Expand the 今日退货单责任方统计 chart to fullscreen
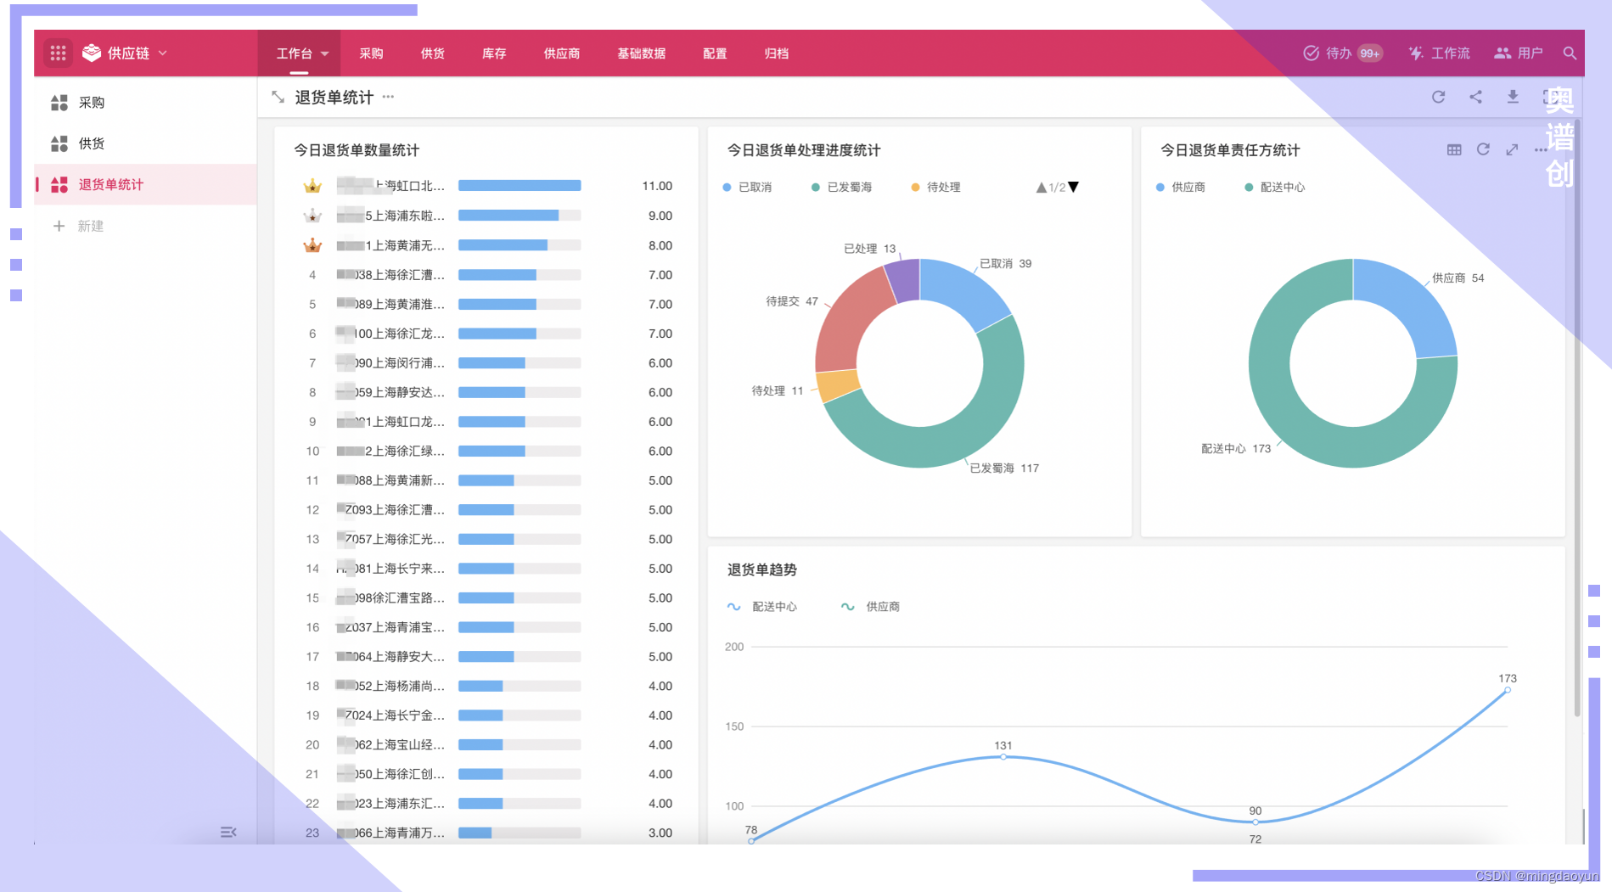Image resolution: width=1612 pixels, height=892 pixels. tap(1512, 149)
